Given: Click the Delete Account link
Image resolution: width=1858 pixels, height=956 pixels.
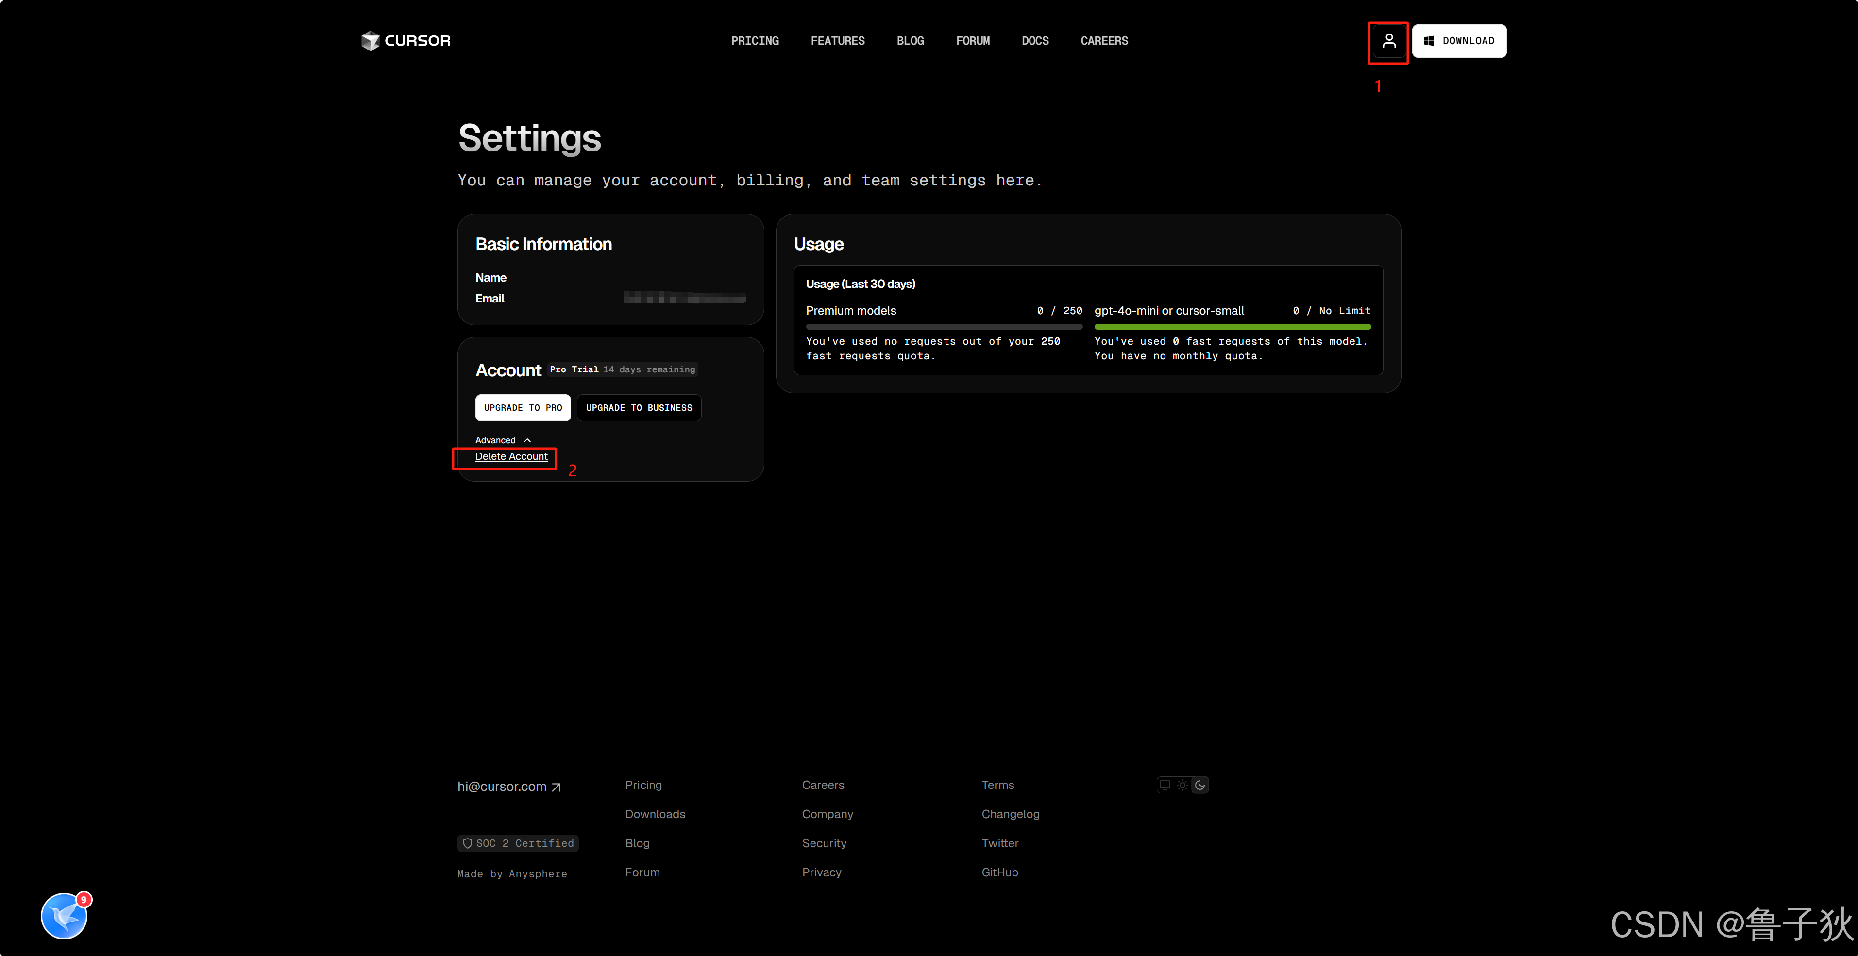Looking at the screenshot, I should click(511, 456).
